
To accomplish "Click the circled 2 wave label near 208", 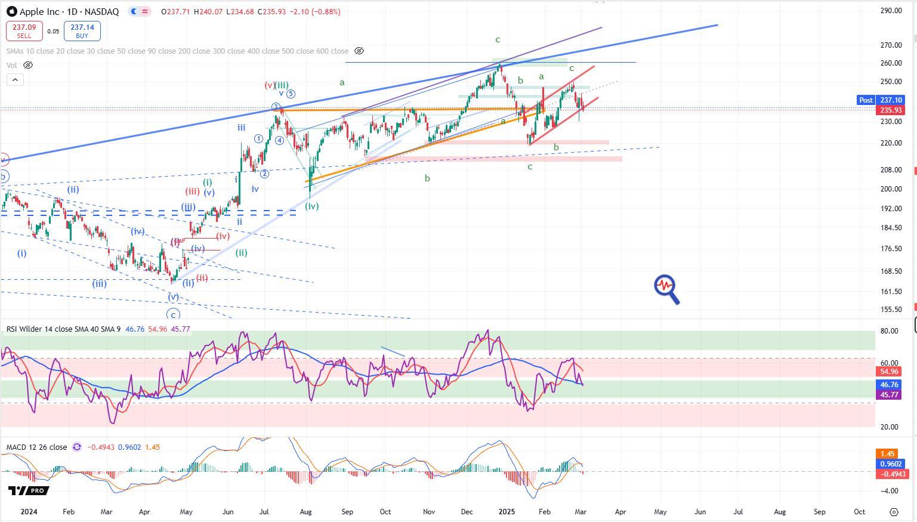I will [265, 174].
